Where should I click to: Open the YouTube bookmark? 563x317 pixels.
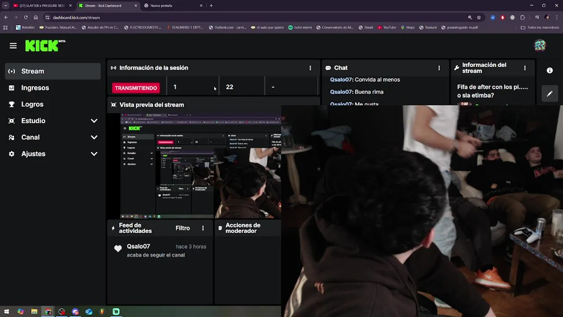[387, 27]
